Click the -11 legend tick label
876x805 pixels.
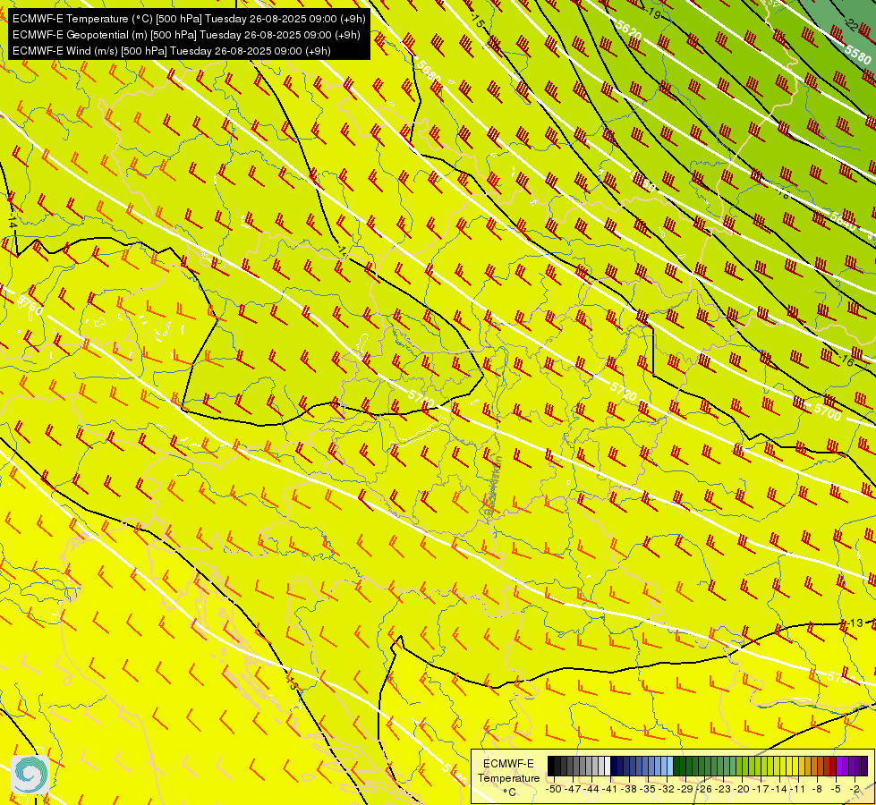tap(799, 789)
